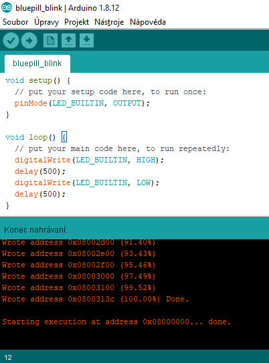Click the Open sketch up-arrow icon

pos(68,41)
